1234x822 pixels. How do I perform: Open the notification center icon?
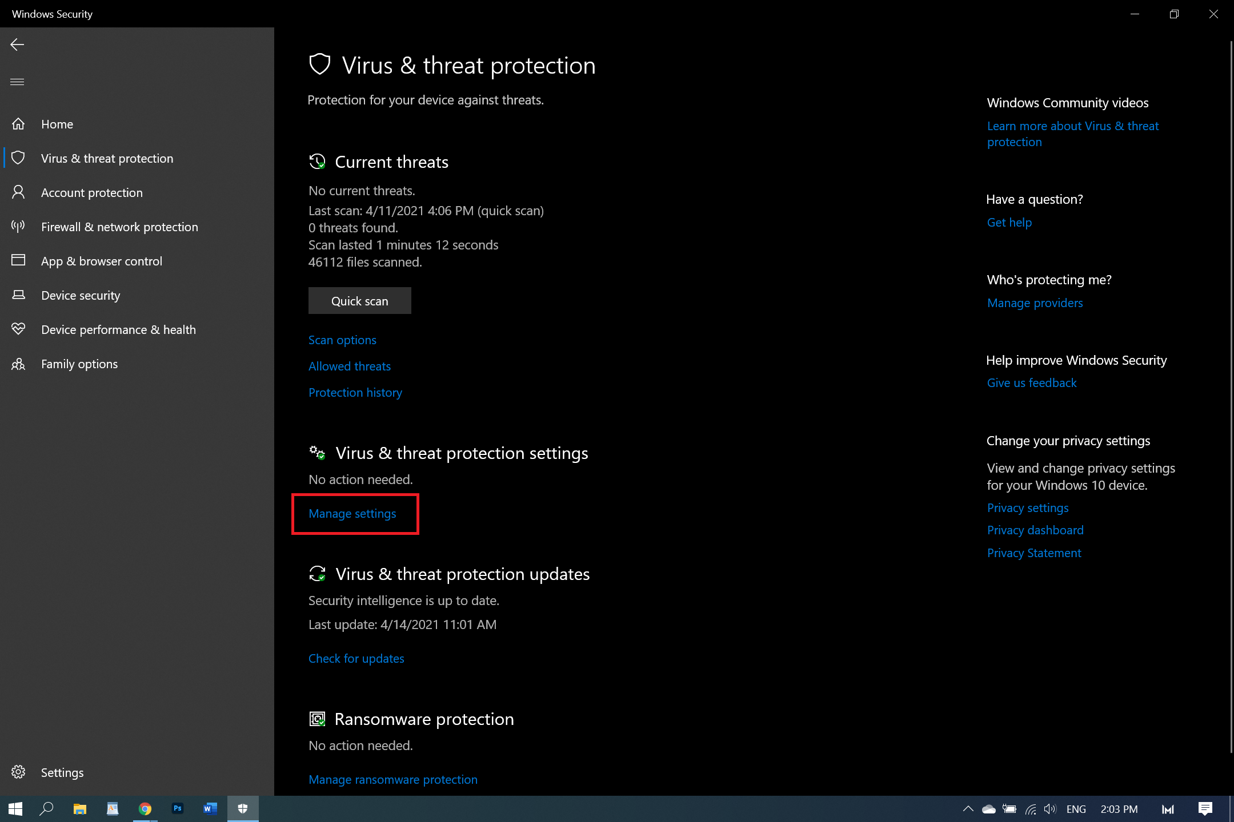point(1205,809)
